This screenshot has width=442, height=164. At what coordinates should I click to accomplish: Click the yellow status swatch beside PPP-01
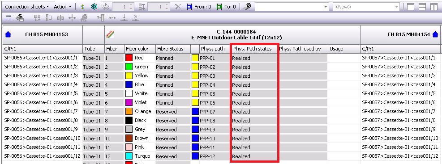tap(195, 58)
